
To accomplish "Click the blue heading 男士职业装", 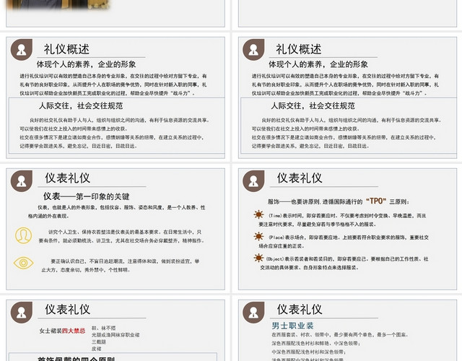I will click(x=292, y=326).
